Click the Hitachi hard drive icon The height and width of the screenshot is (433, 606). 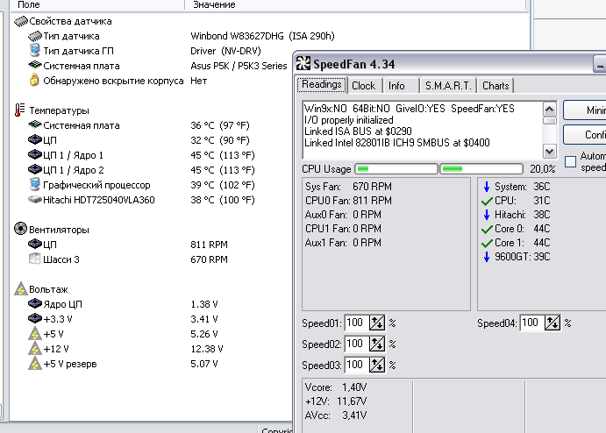(x=35, y=199)
